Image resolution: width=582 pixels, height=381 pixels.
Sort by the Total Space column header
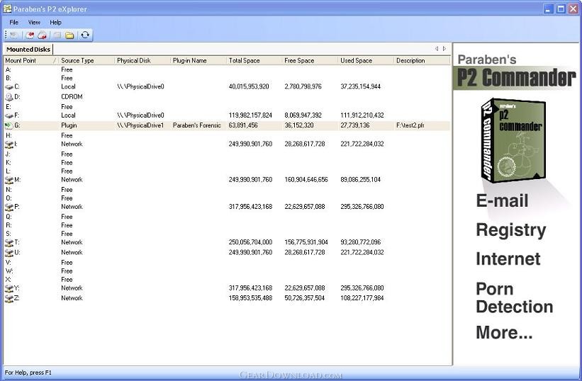(x=254, y=60)
